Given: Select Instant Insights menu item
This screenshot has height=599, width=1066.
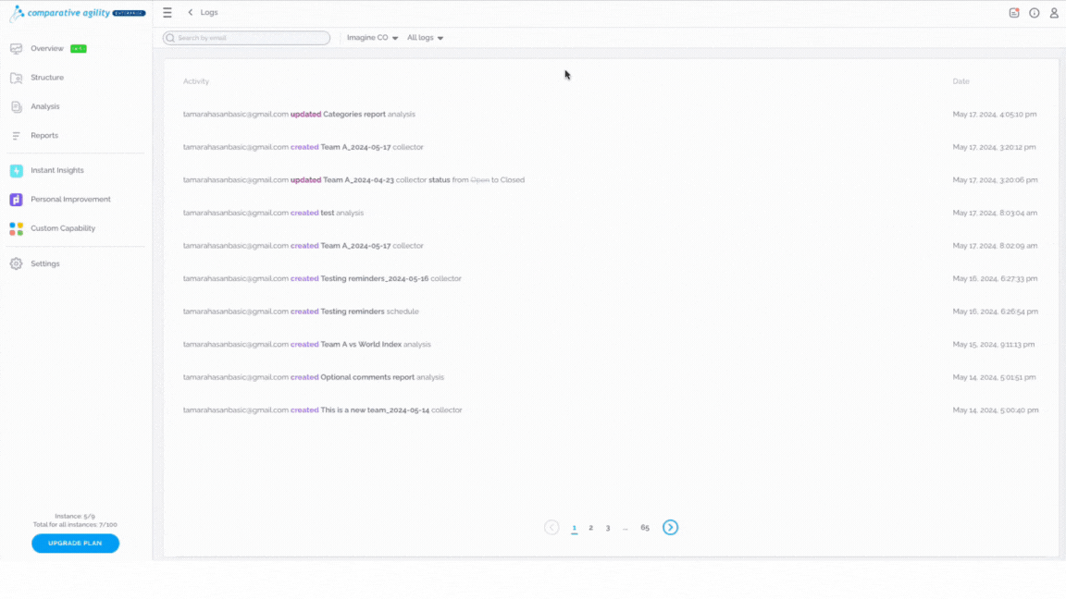Looking at the screenshot, I should 57,170.
